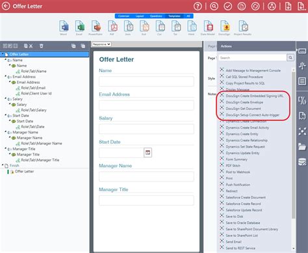Image resolution: width=308 pixels, height=253 pixels.
Task: Add a Pdf template
Action: [112, 28]
